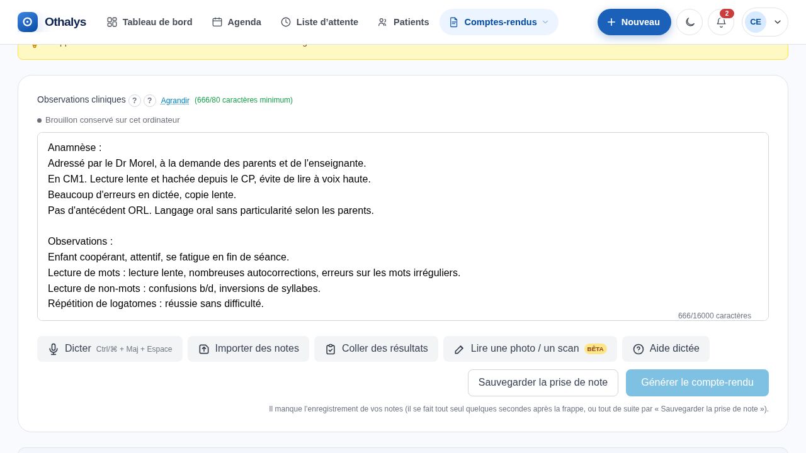Open the CE user account menu

pos(764,22)
